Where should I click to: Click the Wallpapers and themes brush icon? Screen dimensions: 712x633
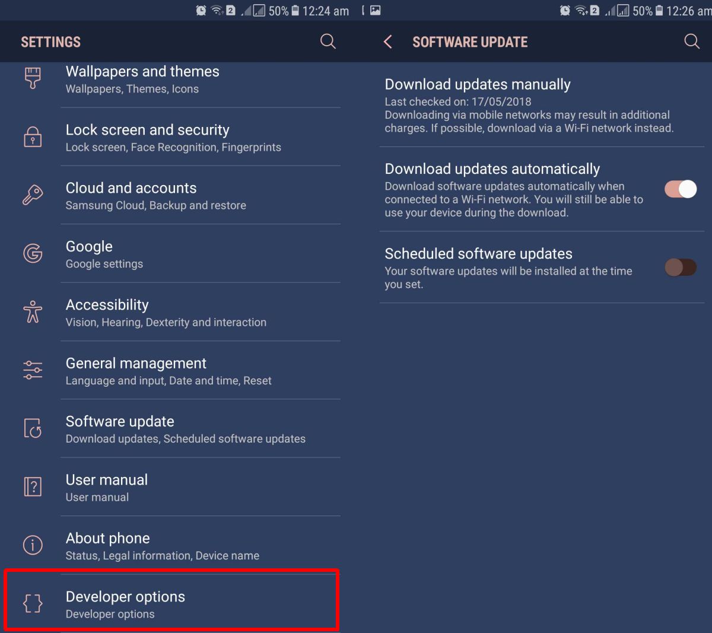tap(33, 78)
